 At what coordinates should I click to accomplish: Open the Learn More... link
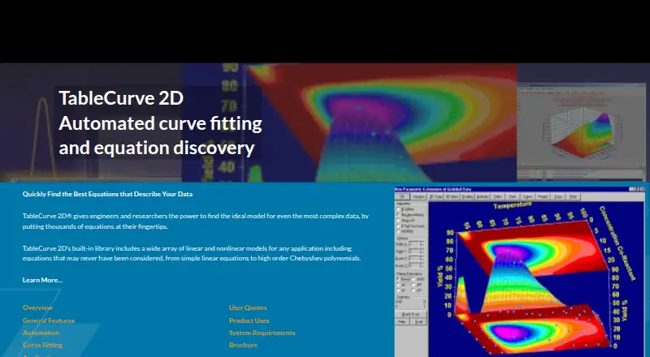[43, 280]
